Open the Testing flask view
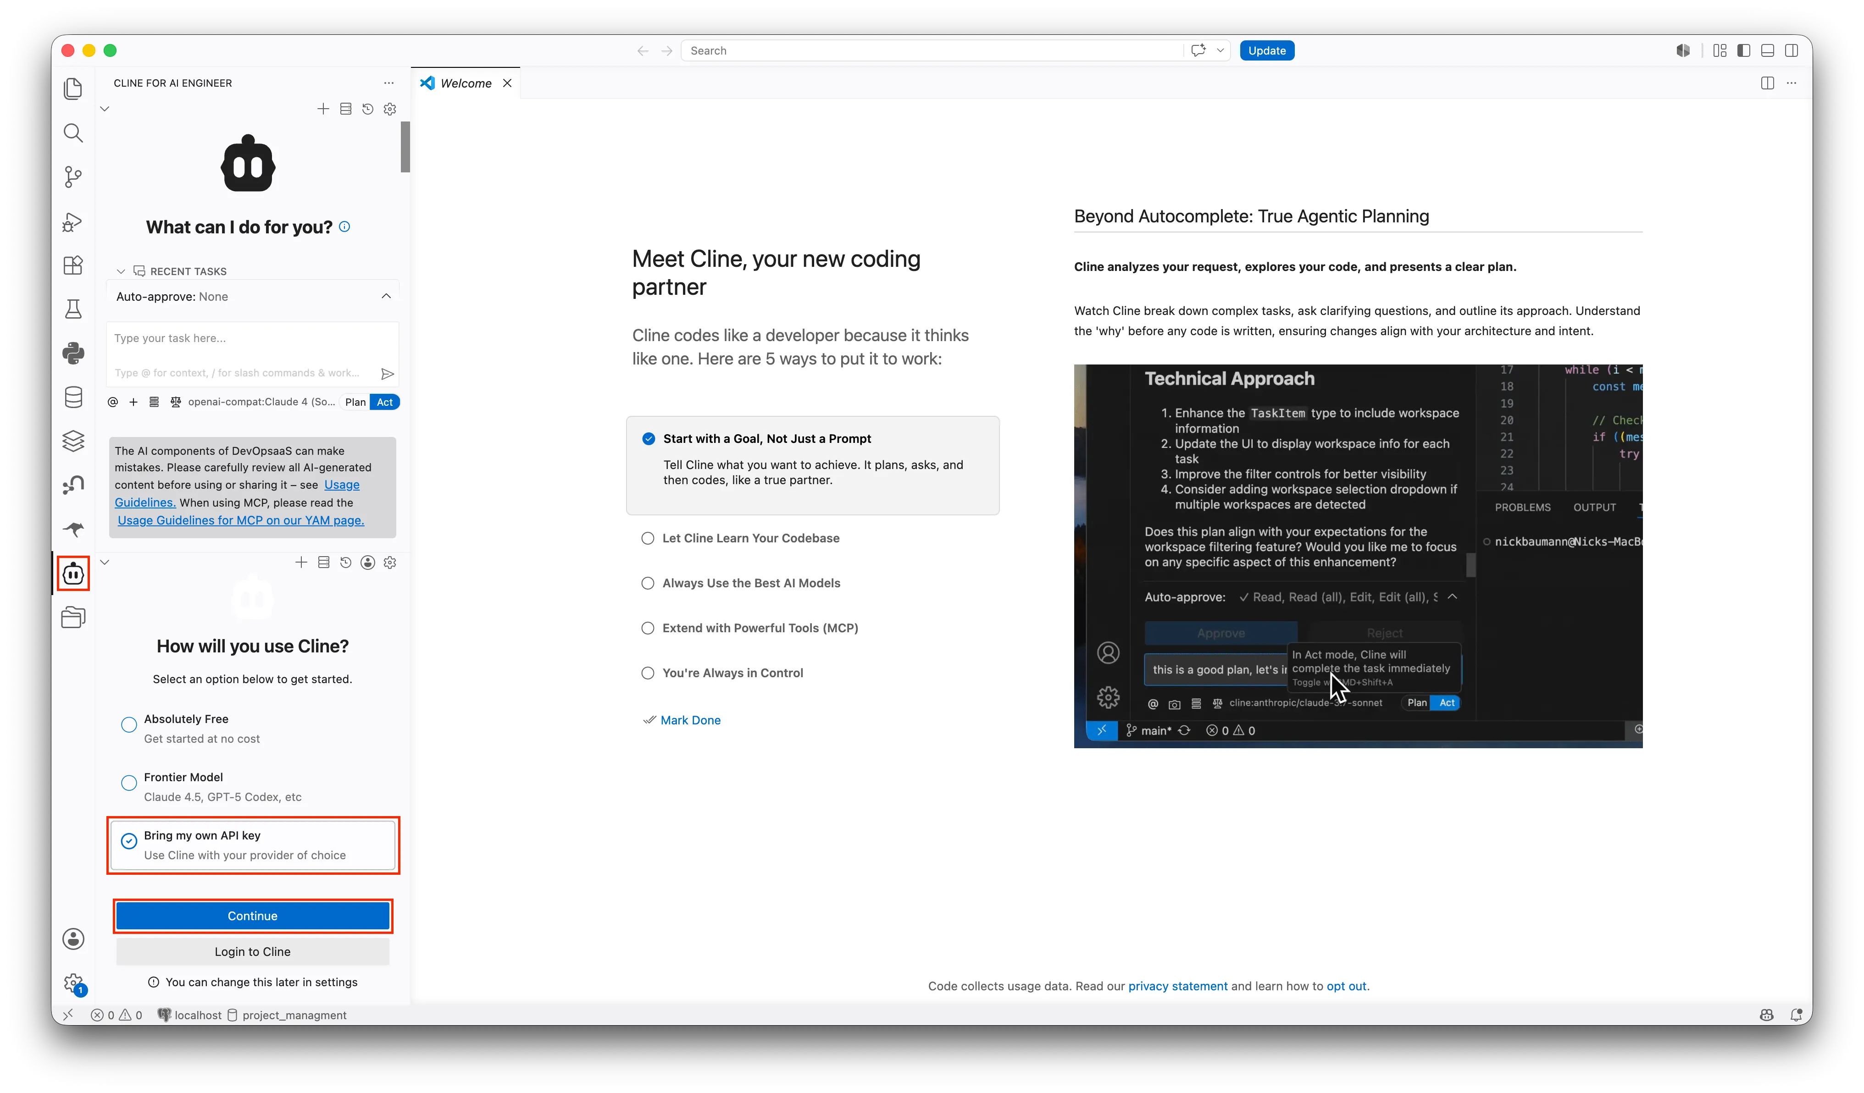 click(73, 309)
